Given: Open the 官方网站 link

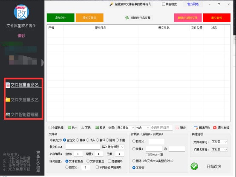Looking at the screenshot, I should [193, 4].
